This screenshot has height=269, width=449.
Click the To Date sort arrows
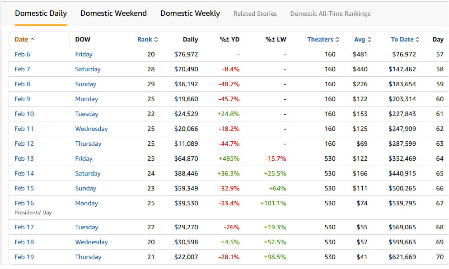pyautogui.click(x=417, y=40)
